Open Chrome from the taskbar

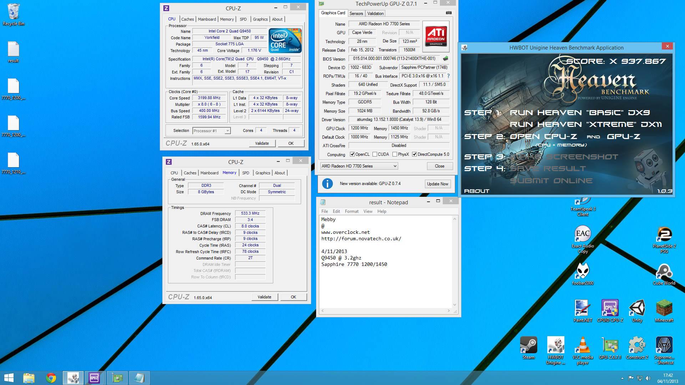point(51,378)
